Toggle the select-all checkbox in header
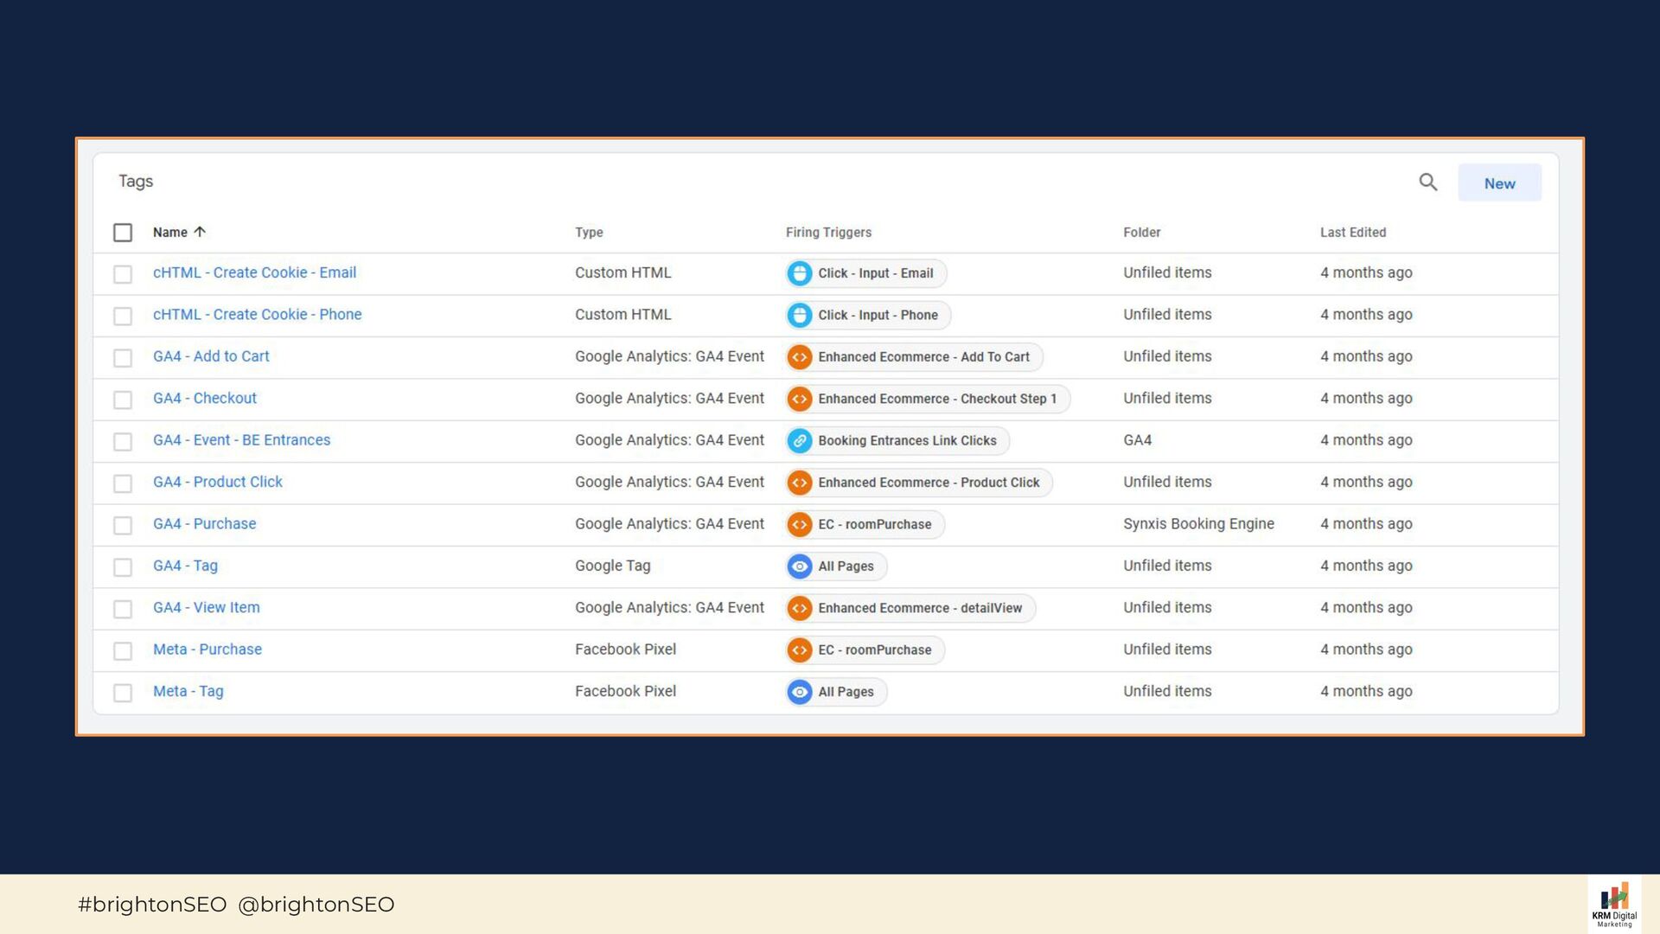1660x934 pixels. (x=123, y=233)
